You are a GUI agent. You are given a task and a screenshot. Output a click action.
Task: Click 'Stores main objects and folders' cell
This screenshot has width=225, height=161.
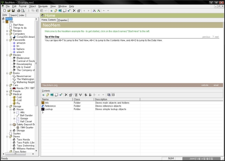[112, 103]
